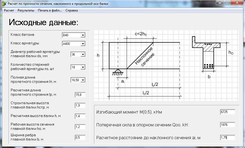Screen dimensions: 245x148
Task: Open the Результаты menu
Action: (x=26, y=10)
